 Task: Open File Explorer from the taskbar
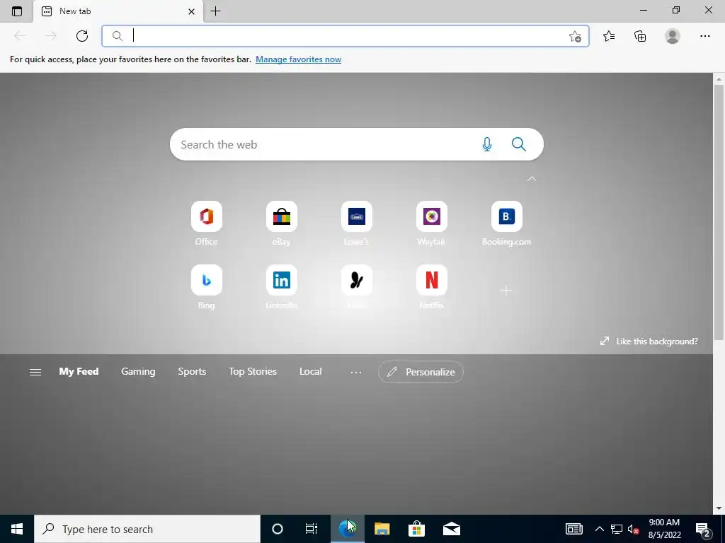coord(382,529)
